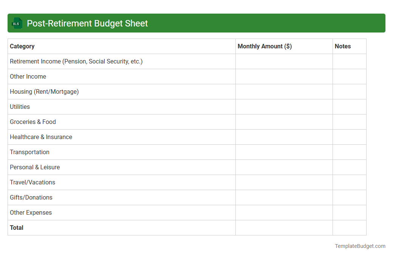
Task: Click the Monthly Amount ($) column header
Action: click(265, 46)
